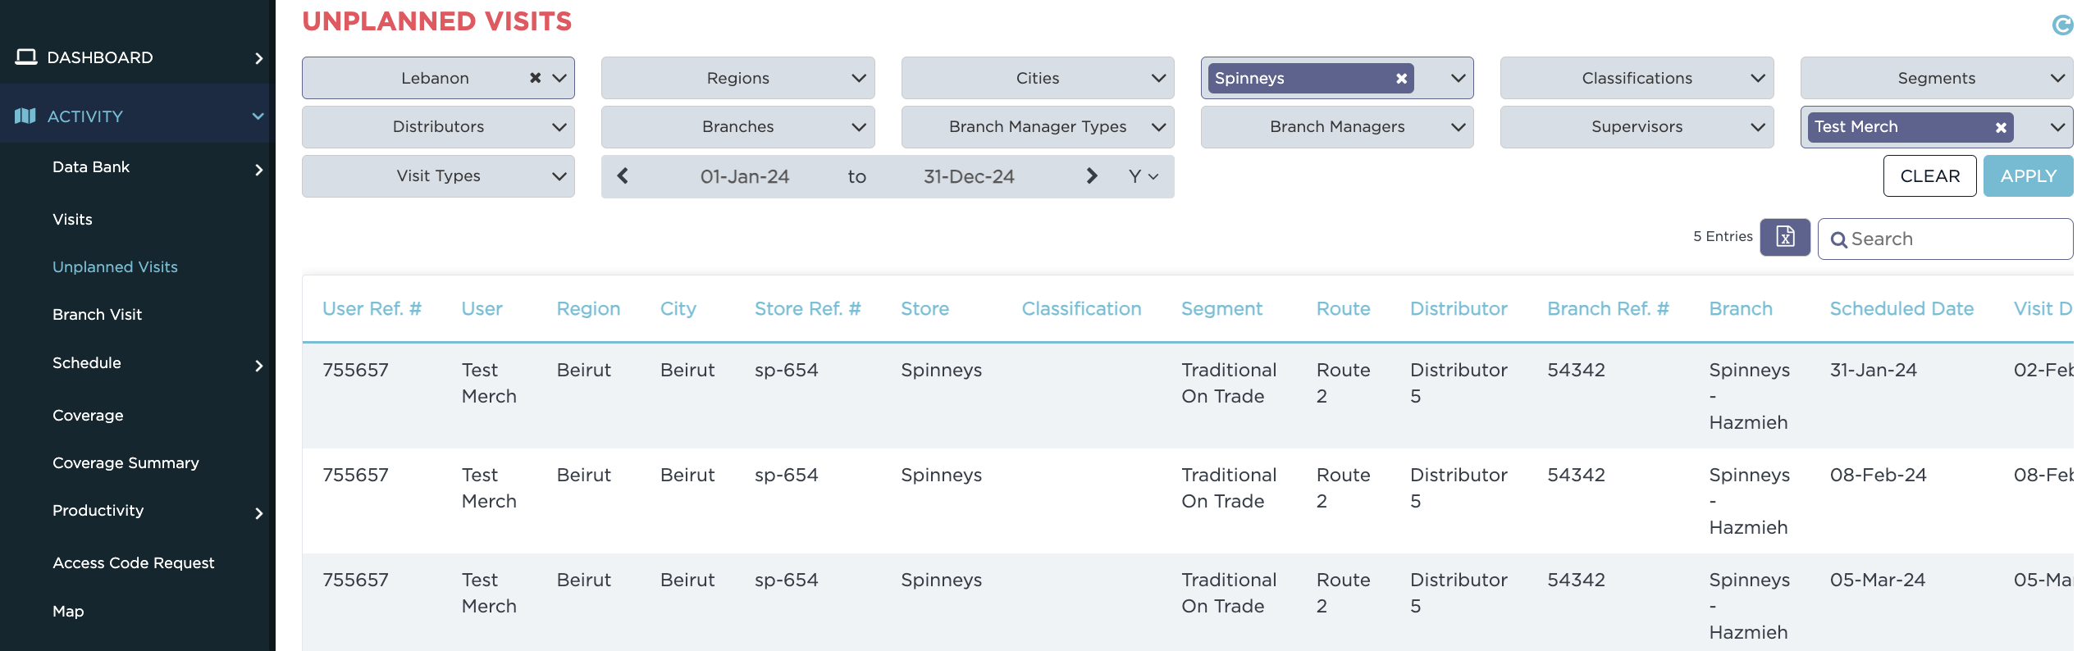Open Coverage Summary in the sidebar
The image size is (2100, 651).
pos(126,463)
